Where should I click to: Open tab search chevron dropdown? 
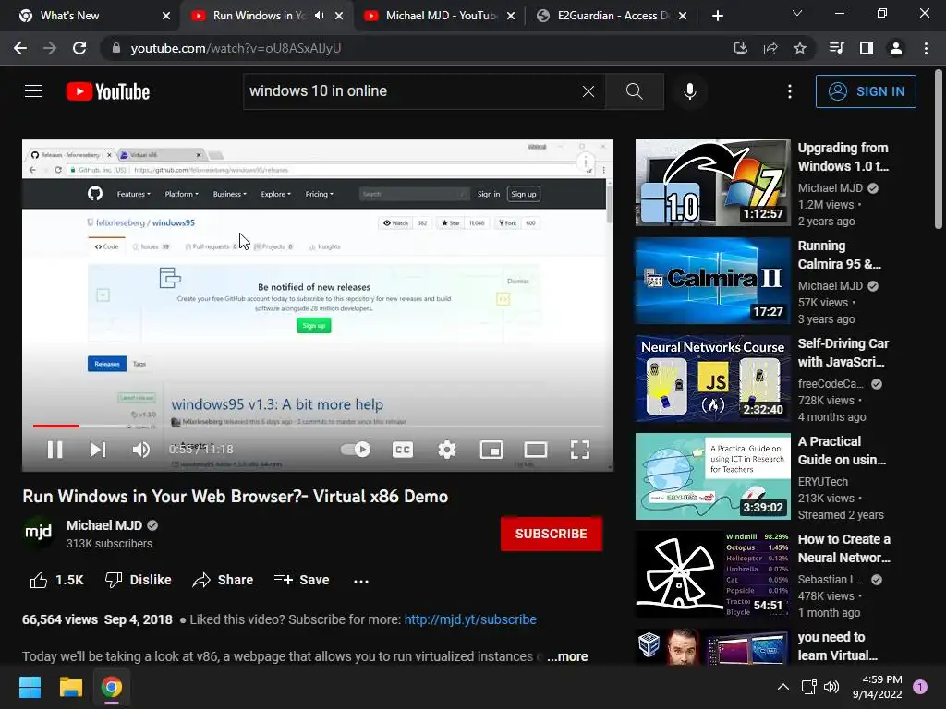pyautogui.click(x=797, y=13)
